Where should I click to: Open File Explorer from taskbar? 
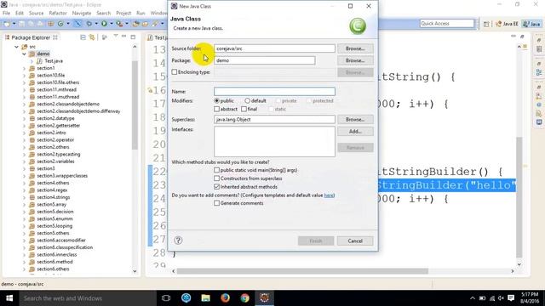tap(205, 298)
